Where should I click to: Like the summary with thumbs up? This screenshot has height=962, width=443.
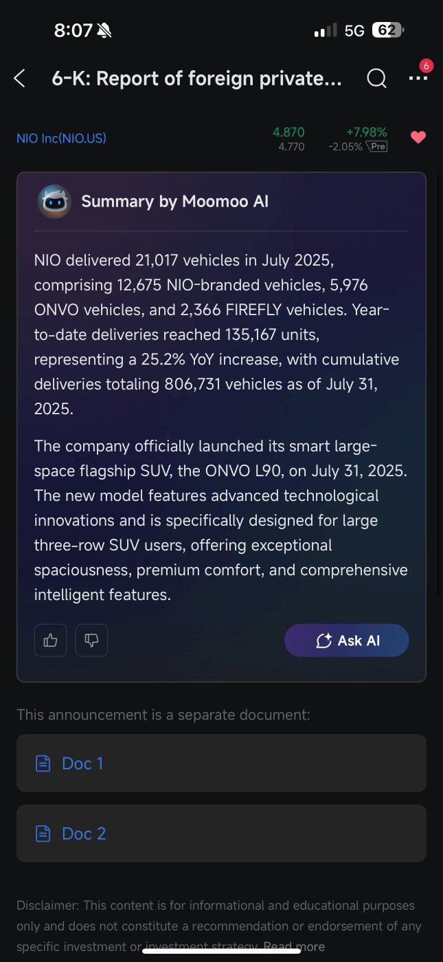pyautogui.click(x=50, y=641)
